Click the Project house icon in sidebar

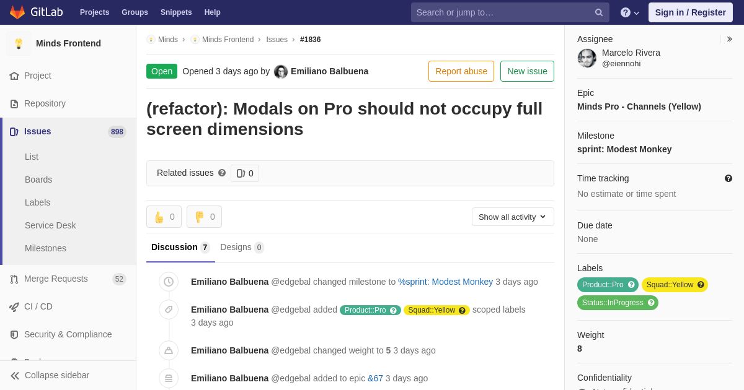(x=14, y=76)
